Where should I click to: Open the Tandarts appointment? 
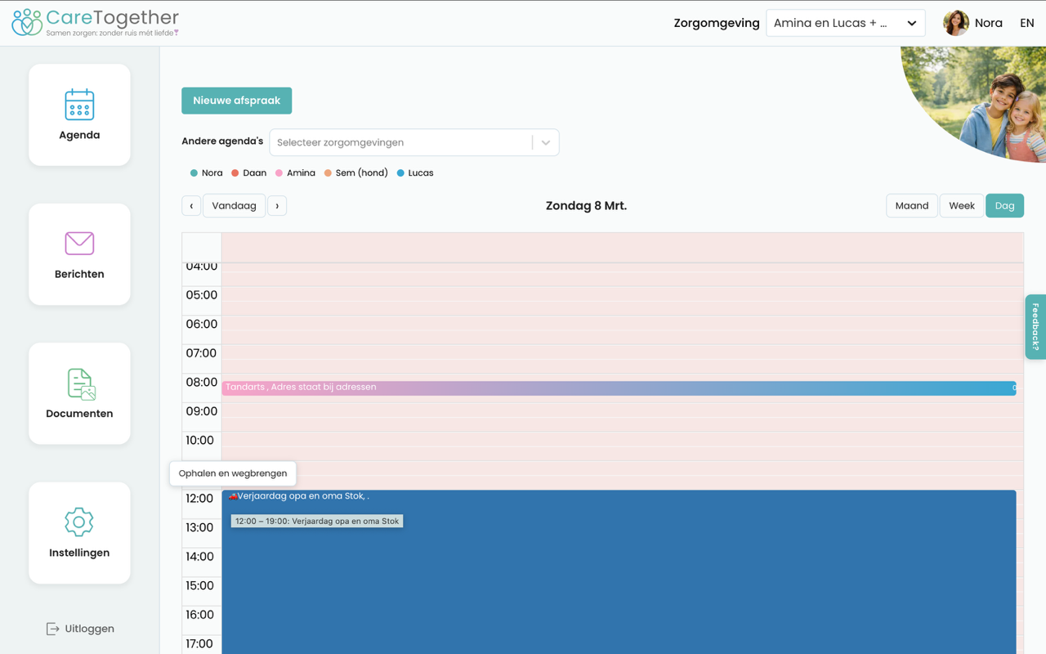[x=619, y=387]
